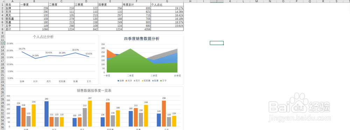Select the 总计 cell in column A
Screen dimensions: 350x130
(x=13, y=29)
